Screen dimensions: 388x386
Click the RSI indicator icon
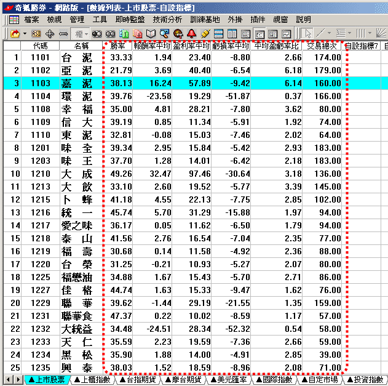36,33
